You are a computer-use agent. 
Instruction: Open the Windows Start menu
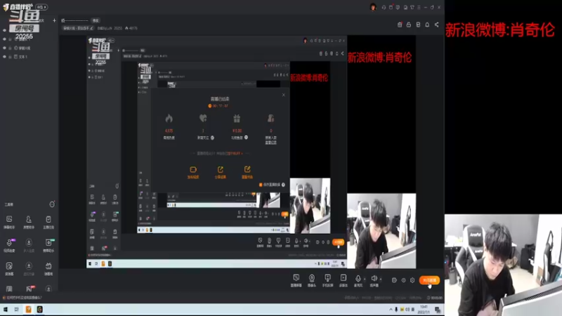(6, 309)
